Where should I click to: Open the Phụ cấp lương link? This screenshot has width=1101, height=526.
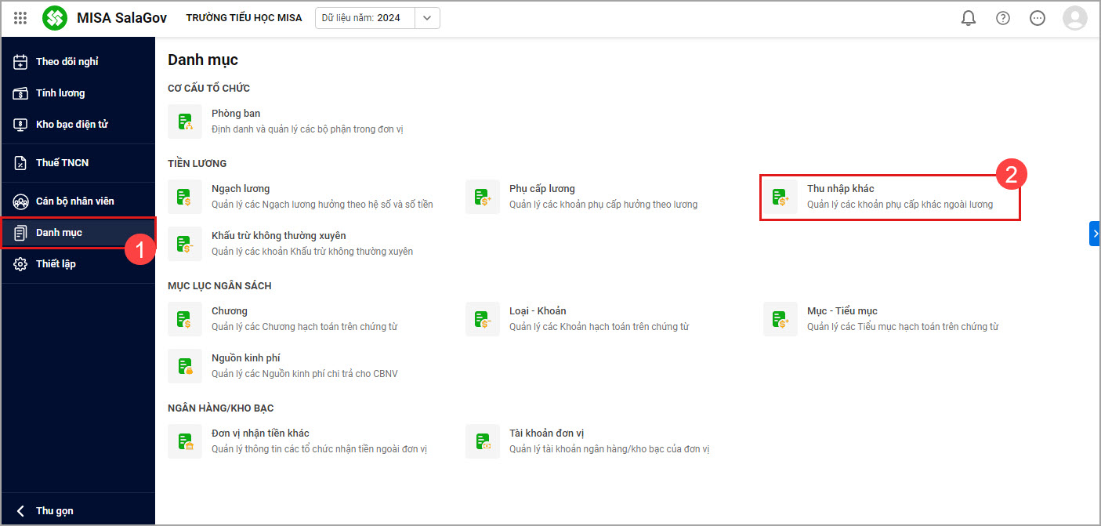coord(542,189)
